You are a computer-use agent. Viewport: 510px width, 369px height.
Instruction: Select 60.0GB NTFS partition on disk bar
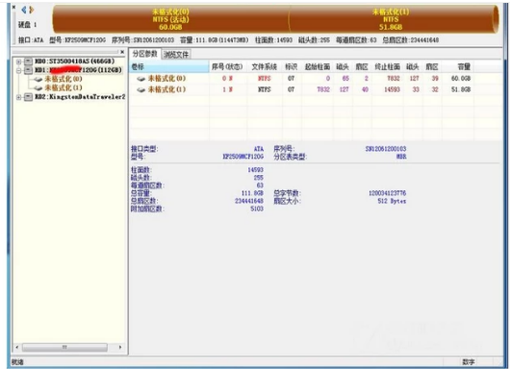170,19
